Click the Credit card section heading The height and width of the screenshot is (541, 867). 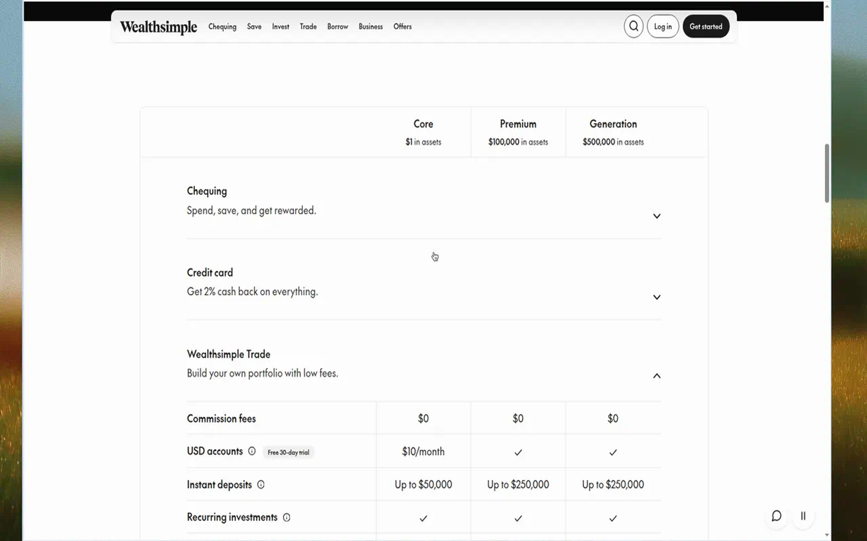pos(210,272)
